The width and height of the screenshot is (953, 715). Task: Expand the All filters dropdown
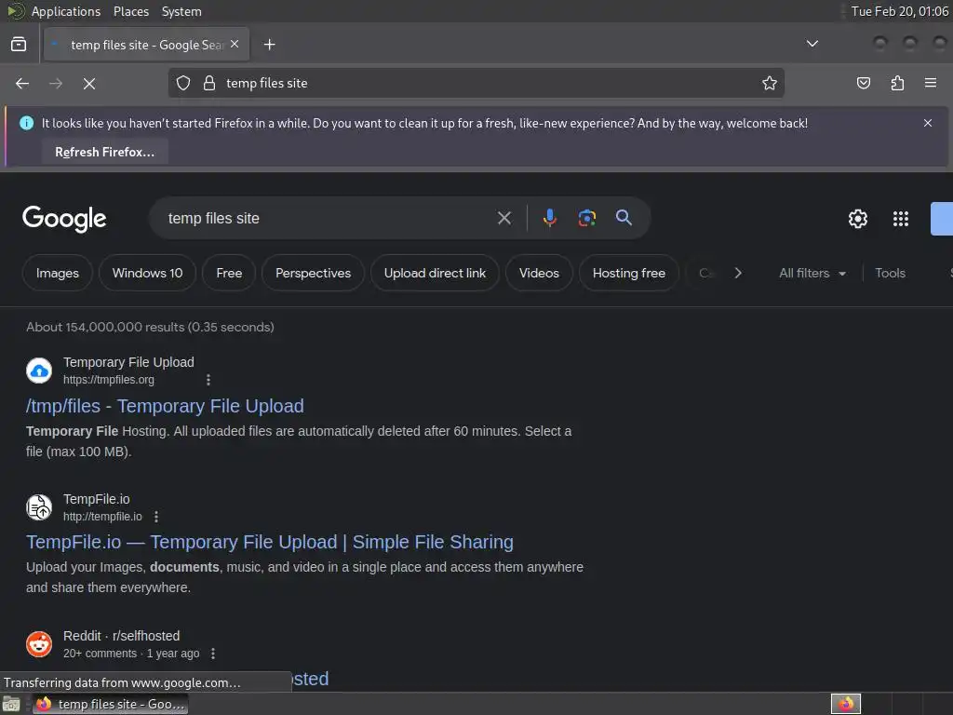812,273
